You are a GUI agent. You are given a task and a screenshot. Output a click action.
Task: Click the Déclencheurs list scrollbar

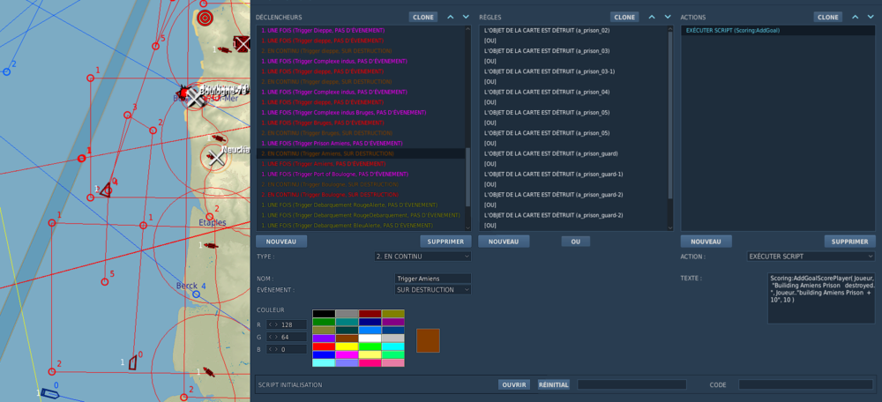467,177
